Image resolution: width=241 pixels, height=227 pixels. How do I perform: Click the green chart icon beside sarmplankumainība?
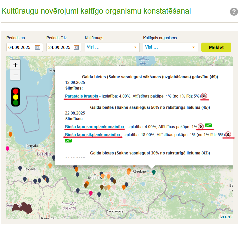[208, 126]
